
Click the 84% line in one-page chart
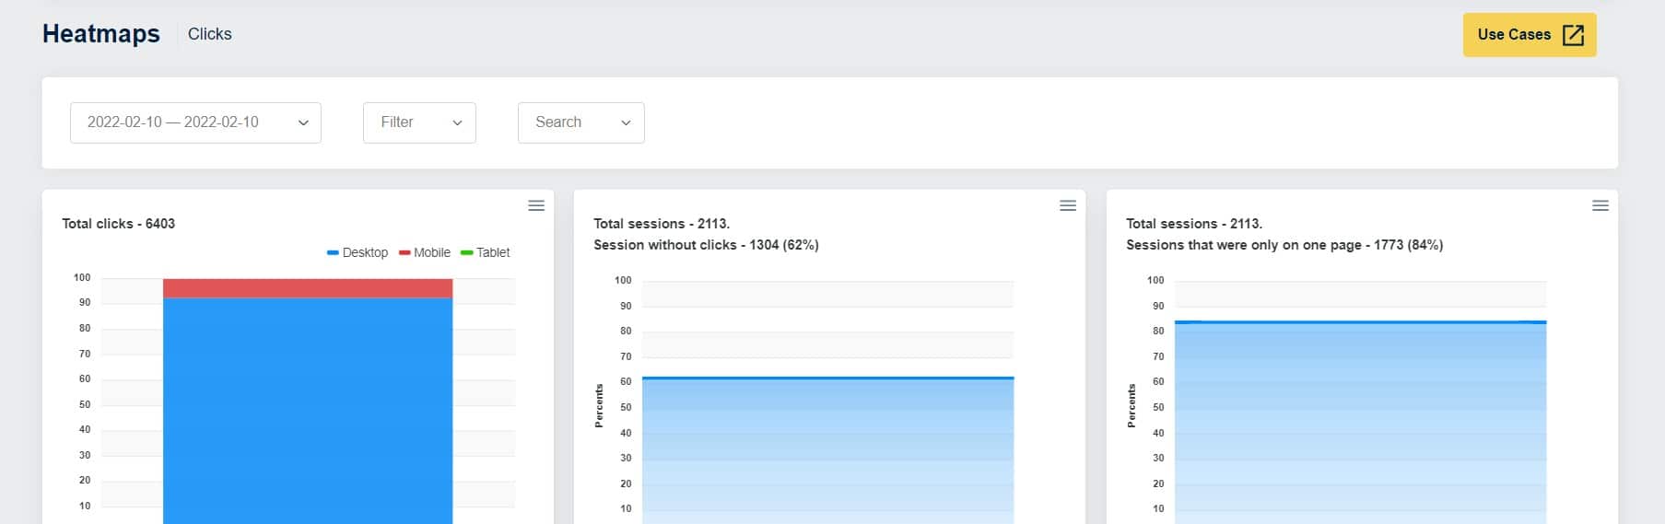(1360, 321)
